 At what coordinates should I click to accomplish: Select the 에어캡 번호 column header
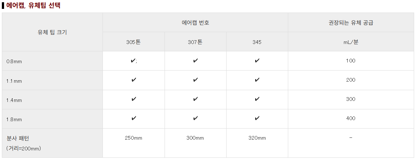click(x=195, y=23)
